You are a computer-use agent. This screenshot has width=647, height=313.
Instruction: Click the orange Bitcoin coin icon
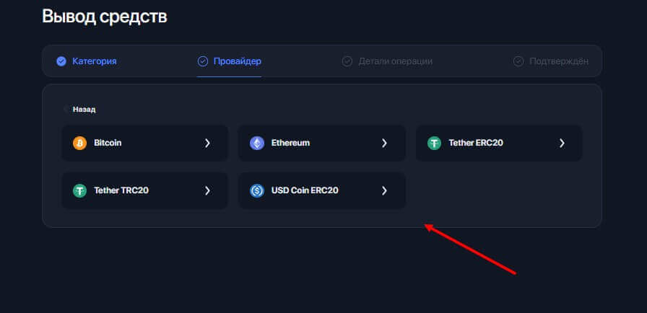(x=79, y=143)
